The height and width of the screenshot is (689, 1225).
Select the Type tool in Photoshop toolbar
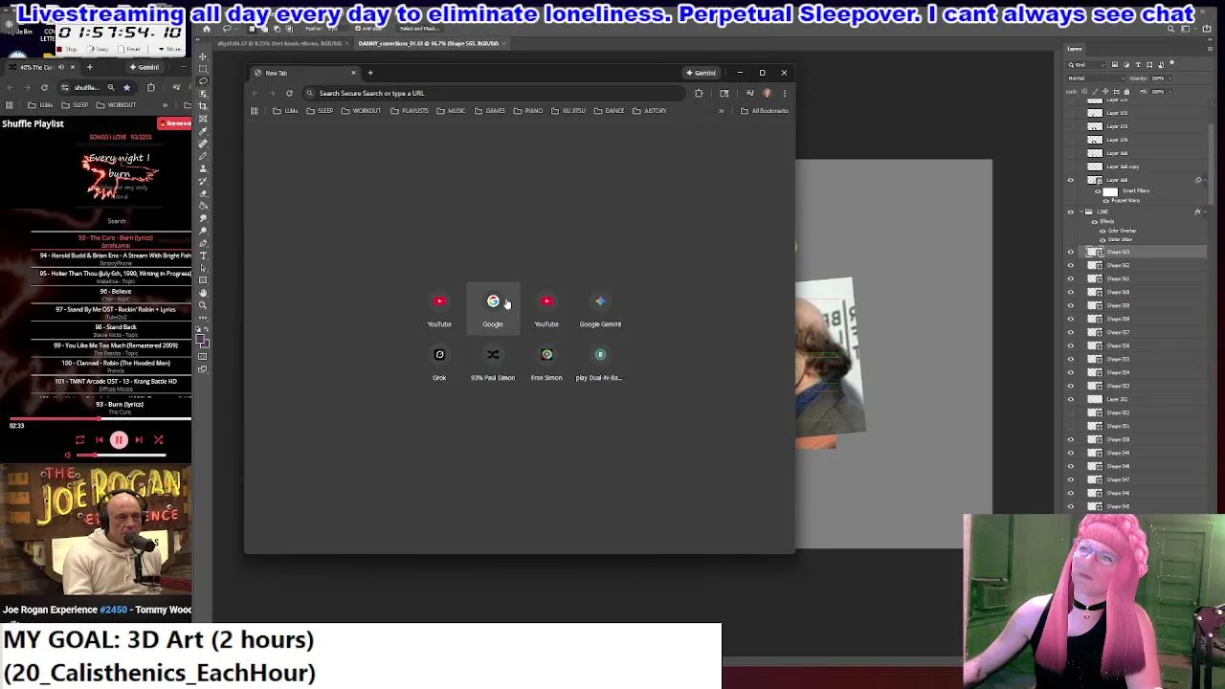tap(203, 256)
